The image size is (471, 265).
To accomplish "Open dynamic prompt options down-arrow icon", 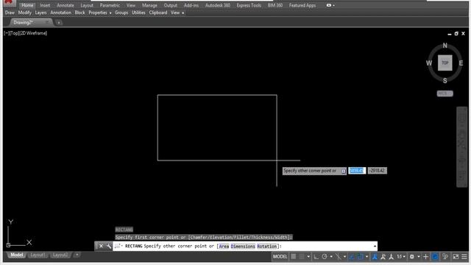I will (344, 171).
